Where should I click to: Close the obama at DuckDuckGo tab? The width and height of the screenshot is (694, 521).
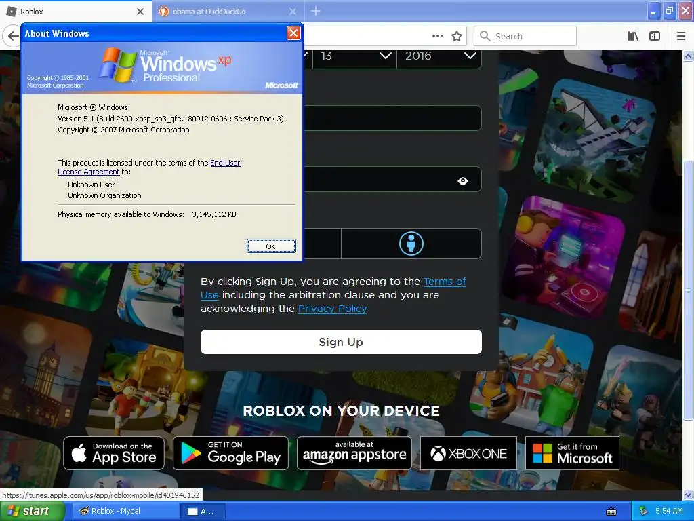[x=293, y=12]
